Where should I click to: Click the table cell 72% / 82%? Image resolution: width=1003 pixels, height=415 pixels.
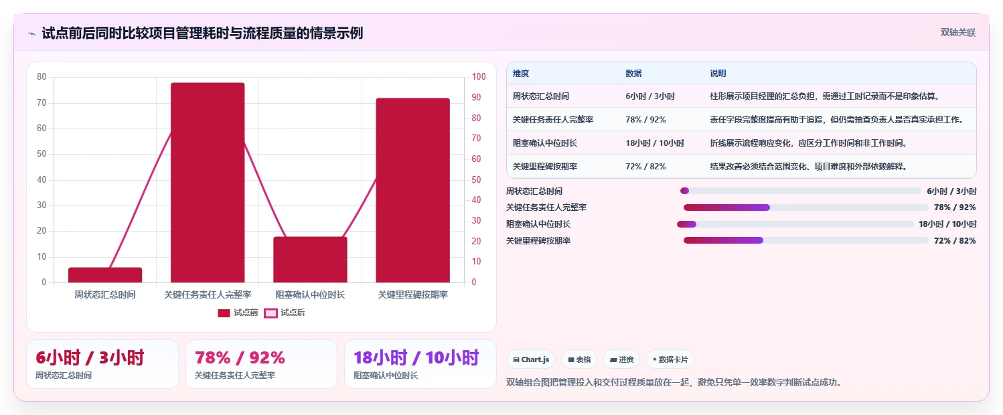pos(662,166)
